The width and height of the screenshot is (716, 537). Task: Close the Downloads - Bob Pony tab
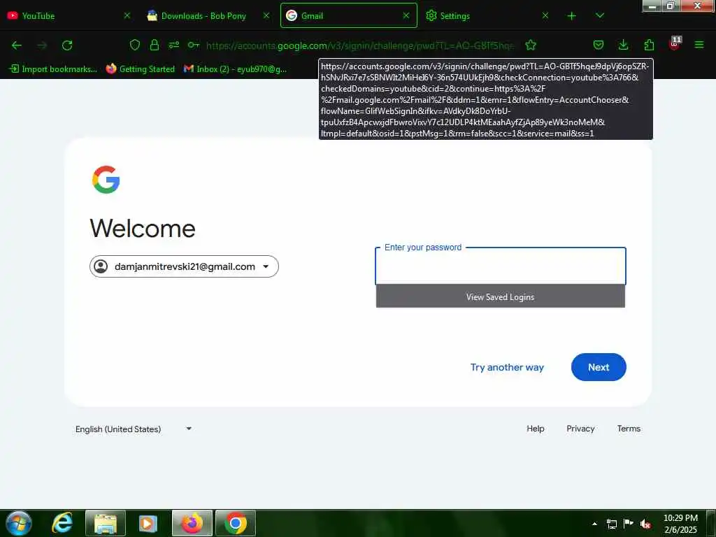(266, 15)
